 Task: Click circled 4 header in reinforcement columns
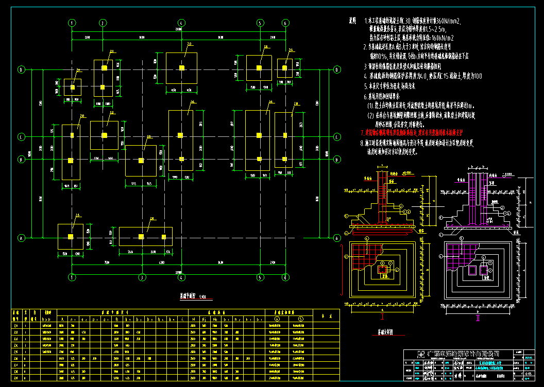click(277, 319)
